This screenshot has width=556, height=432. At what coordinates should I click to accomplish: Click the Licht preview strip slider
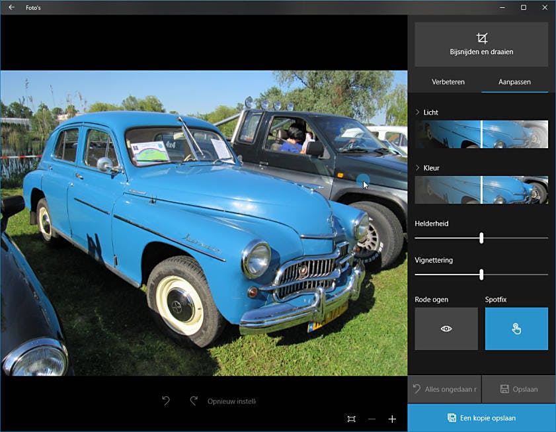tap(481, 134)
